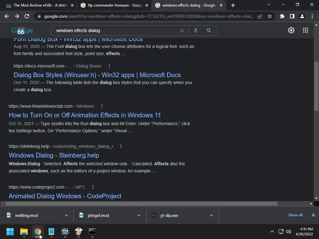This screenshot has width=319, height=239.
Task: Open Chrome's three-dot menu
Action: [312, 16]
